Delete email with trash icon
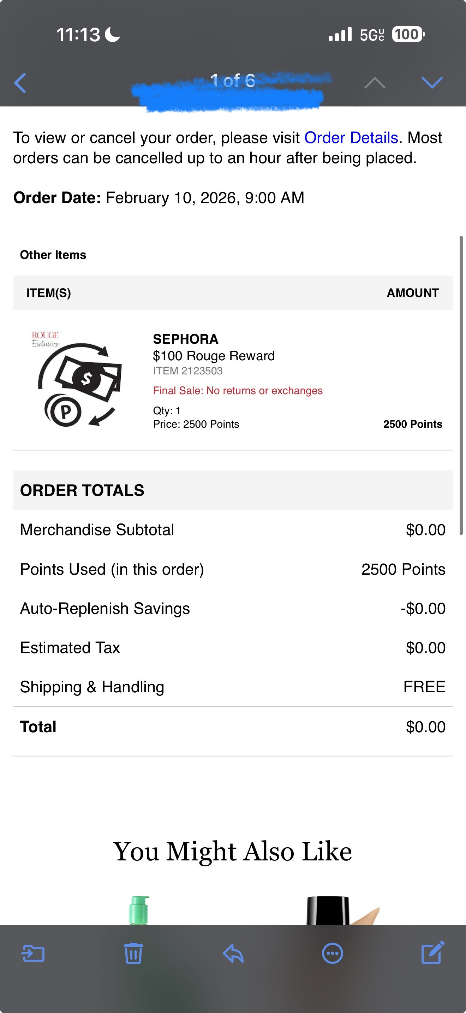 (x=133, y=953)
